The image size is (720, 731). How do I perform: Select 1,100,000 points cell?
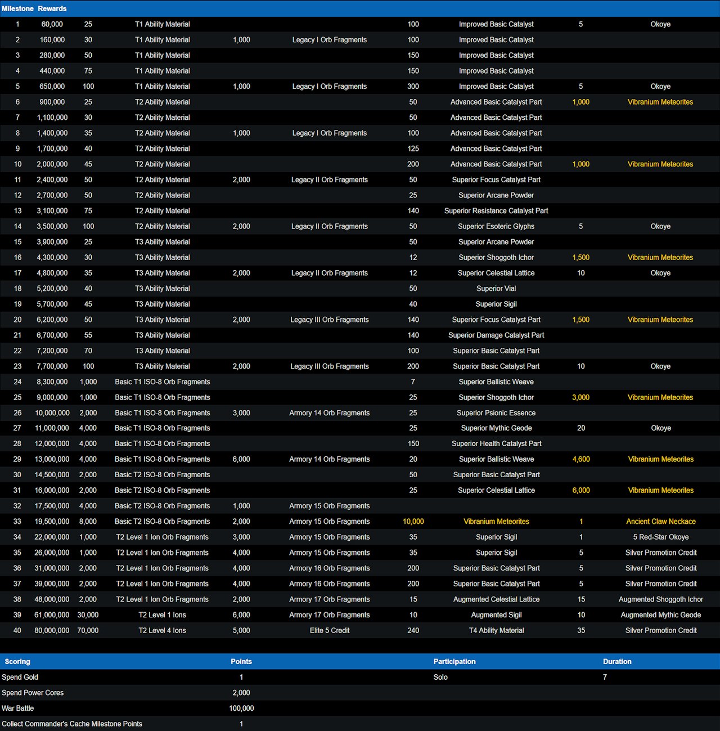pos(52,118)
